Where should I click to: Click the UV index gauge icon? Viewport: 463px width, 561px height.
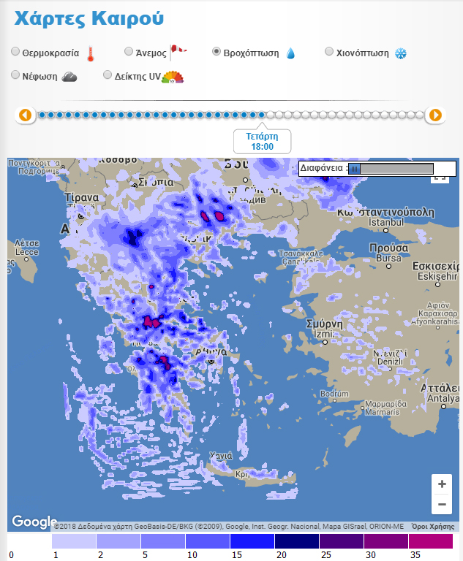click(173, 76)
